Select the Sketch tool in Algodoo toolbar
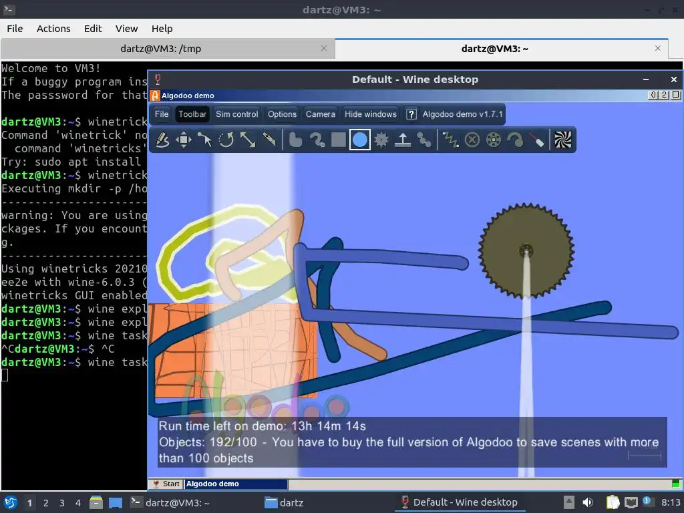 click(x=162, y=140)
